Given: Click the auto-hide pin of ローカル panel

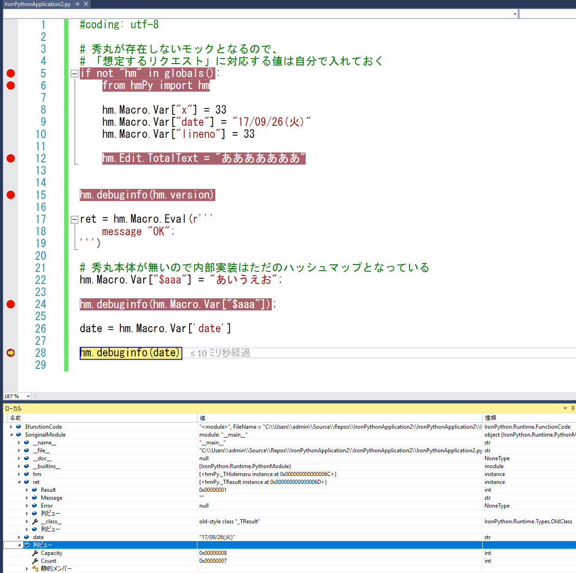Looking at the screenshot, I should pos(573,408).
